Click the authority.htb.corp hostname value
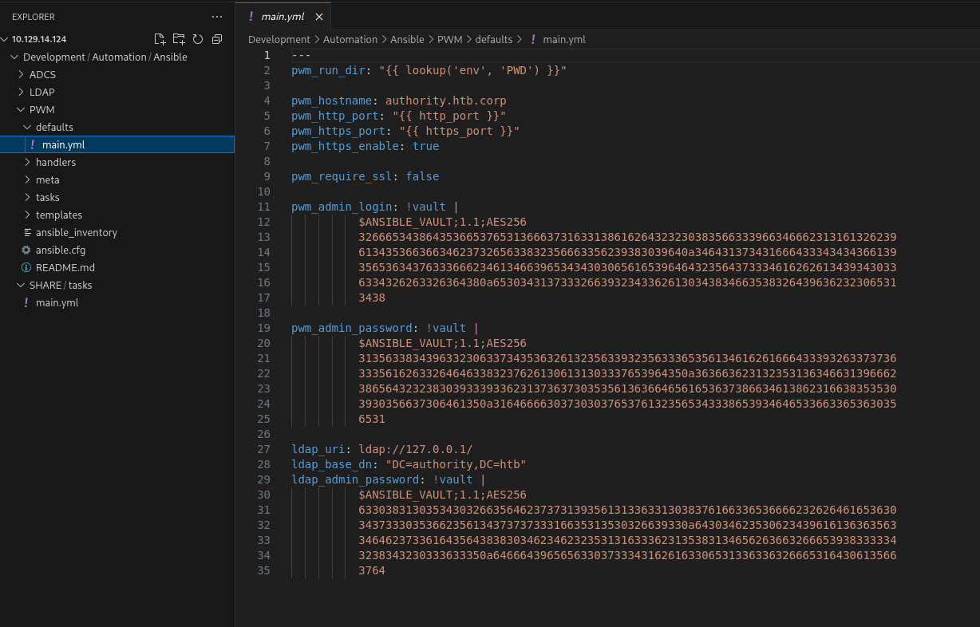This screenshot has width=980, height=627. (x=446, y=101)
